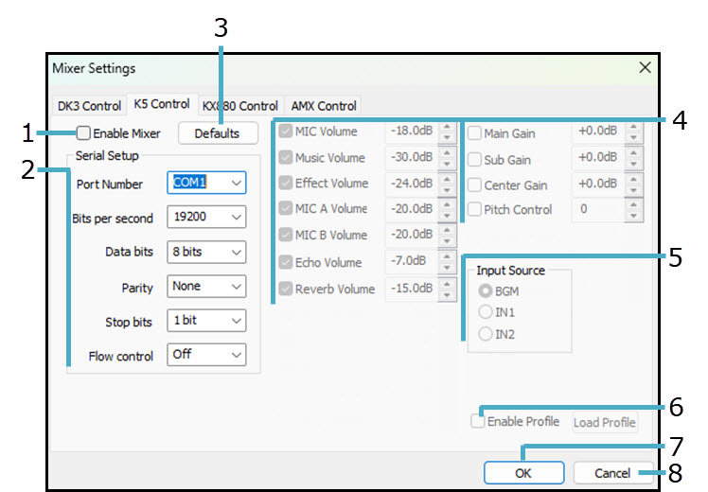
Task: Expand the Parity dropdown
Action: point(206,286)
